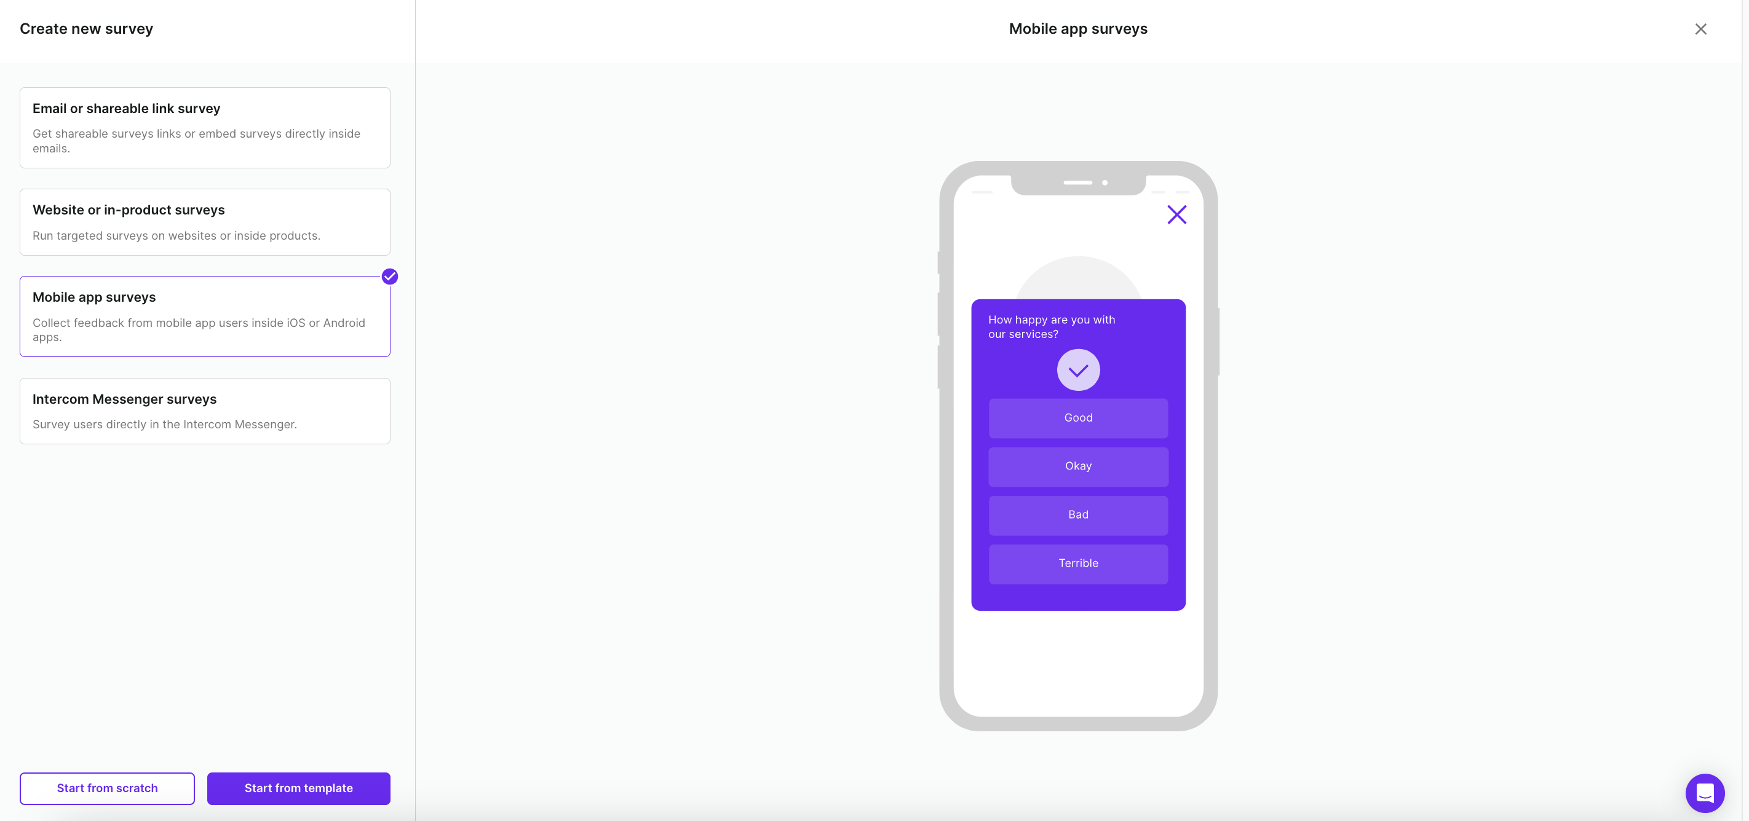Image resolution: width=1749 pixels, height=821 pixels.
Task: Click the checkmark on Mobile app surveys
Action: (x=389, y=275)
